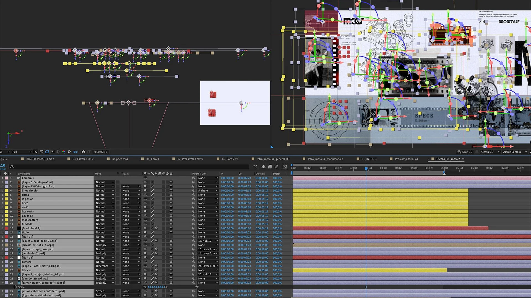This screenshot has height=298, width=531.
Task: Open the Intro_mesaluz_general_03 tab
Action: pos(273,159)
